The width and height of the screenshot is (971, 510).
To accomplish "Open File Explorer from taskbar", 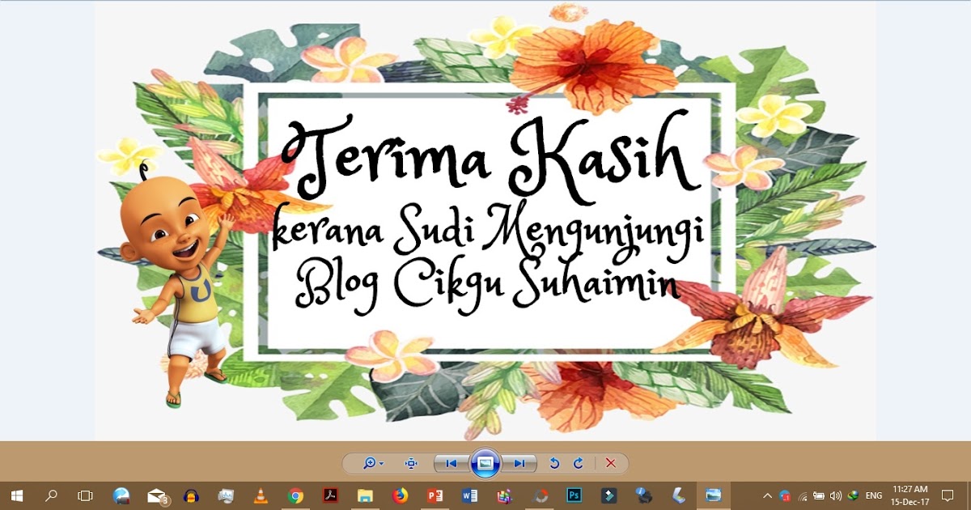I will click(x=365, y=495).
